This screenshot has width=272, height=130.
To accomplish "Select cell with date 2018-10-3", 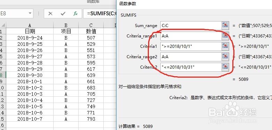I will click(30, 94).
